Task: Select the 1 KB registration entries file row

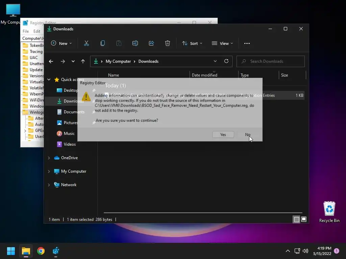Action: (x=204, y=95)
